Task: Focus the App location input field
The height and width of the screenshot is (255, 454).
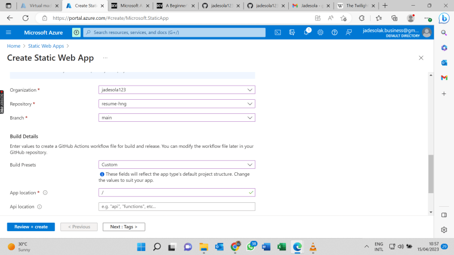Action: (x=176, y=193)
